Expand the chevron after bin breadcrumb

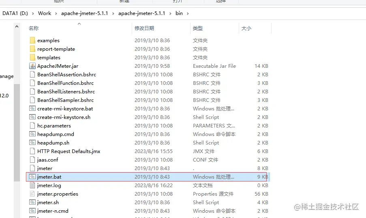pos(188,13)
